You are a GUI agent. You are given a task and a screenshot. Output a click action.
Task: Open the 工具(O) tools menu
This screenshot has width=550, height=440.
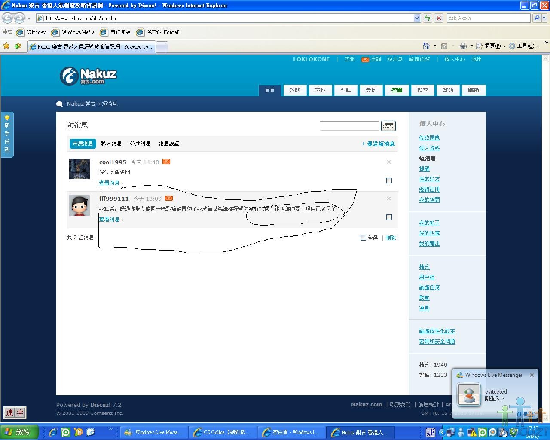(x=524, y=46)
